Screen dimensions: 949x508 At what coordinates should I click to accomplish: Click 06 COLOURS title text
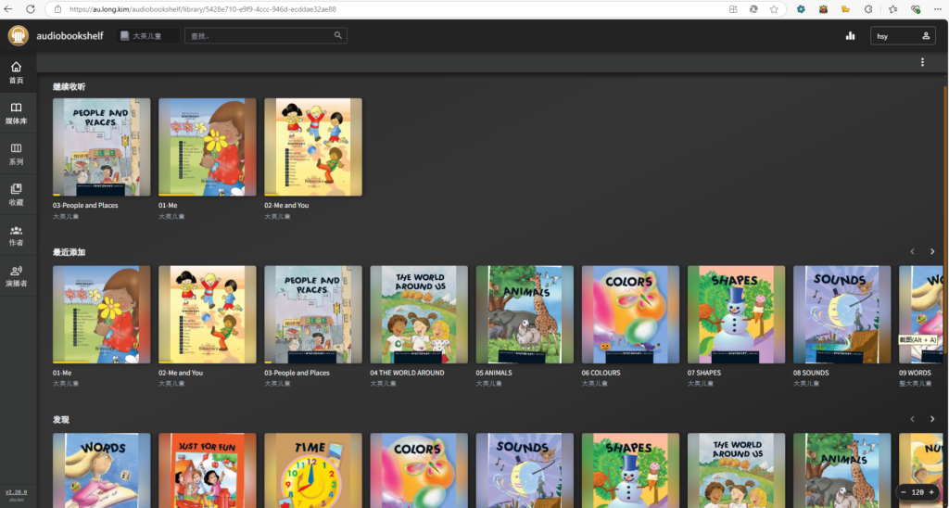click(601, 373)
